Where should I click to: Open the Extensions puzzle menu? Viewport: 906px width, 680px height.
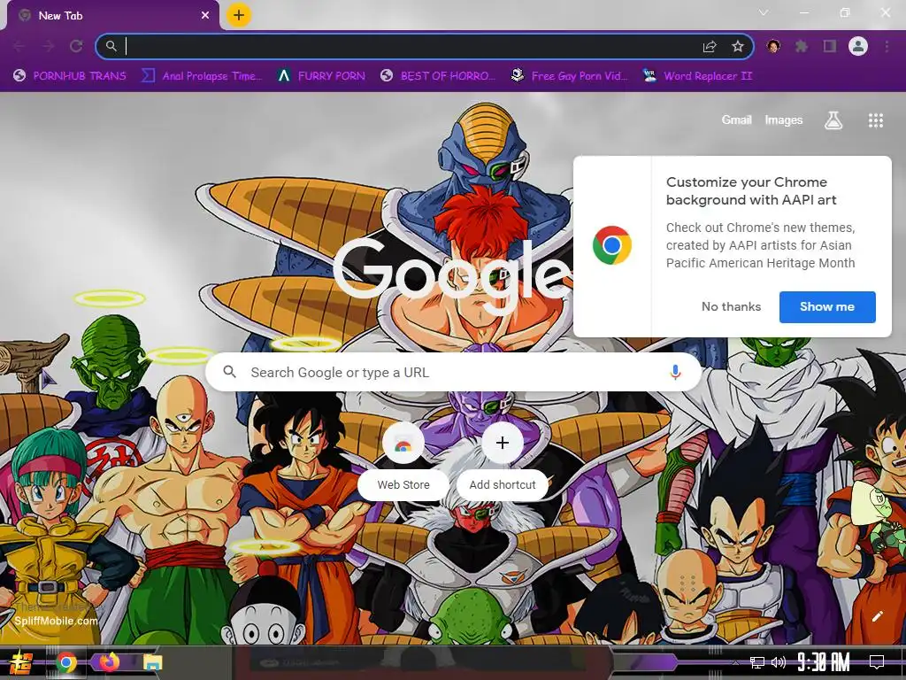click(802, 46)
